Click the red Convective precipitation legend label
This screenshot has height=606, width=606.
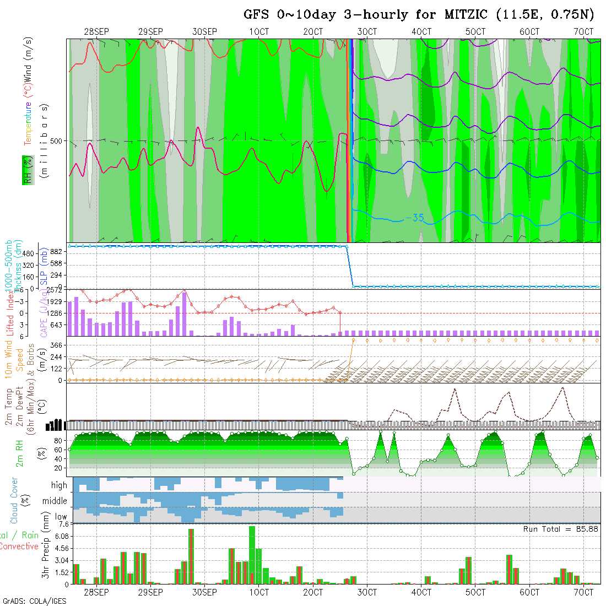pyautogui.click(x=19, y=547)
